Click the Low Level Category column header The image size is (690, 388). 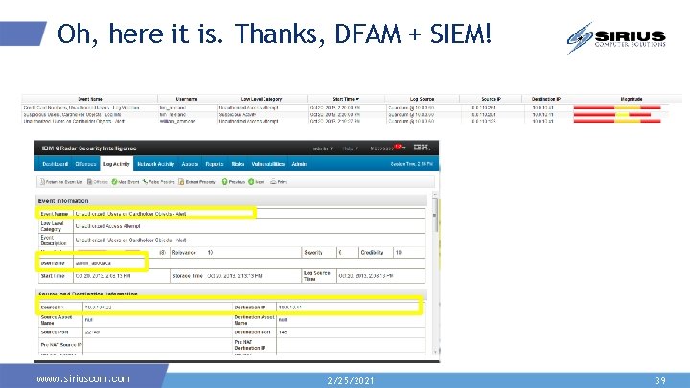point(262,99)
